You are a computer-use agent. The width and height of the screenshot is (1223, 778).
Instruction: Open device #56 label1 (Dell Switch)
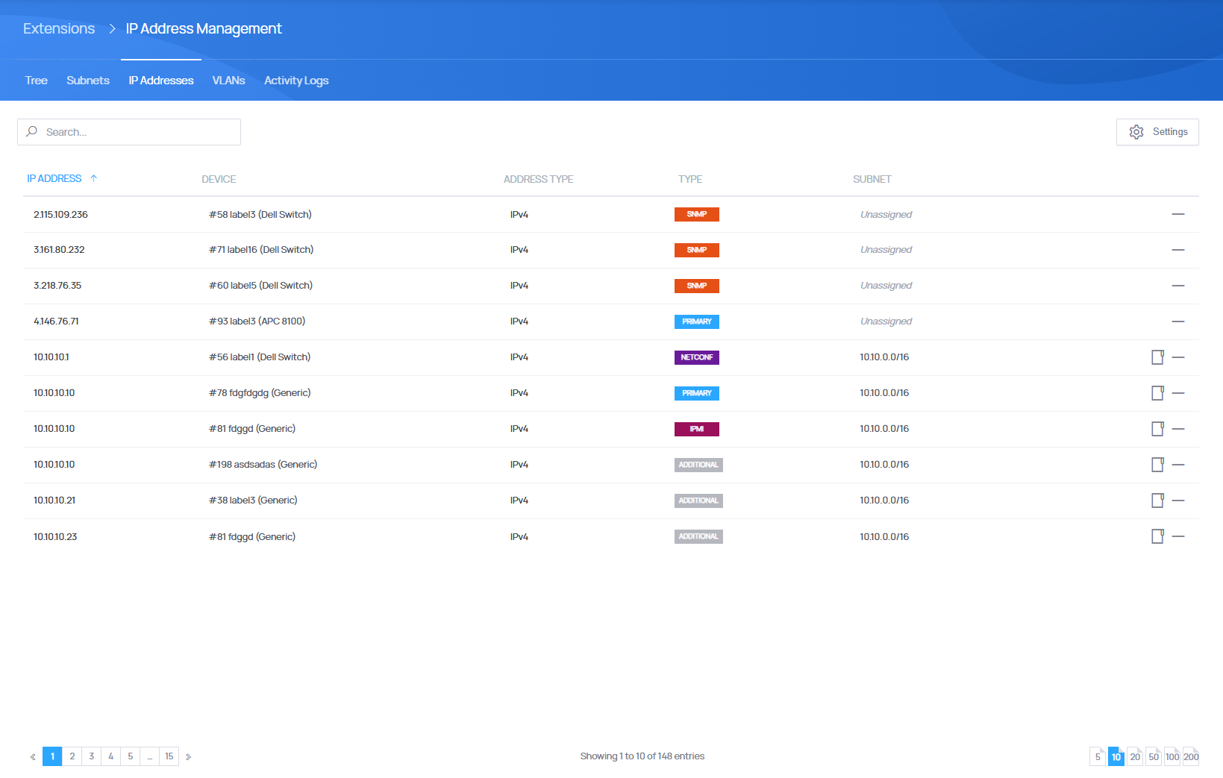[260, 357]
